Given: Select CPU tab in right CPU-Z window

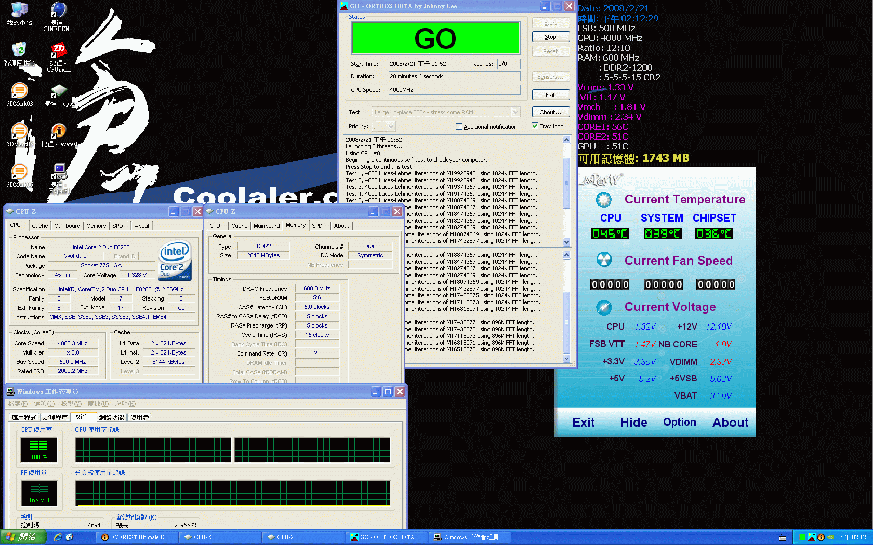Looking at the screenshot, I should pos(215,226).
